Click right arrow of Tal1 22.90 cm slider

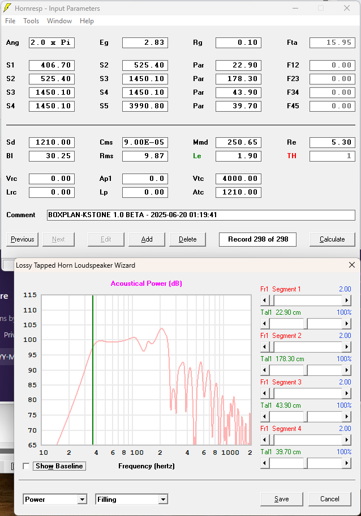click(346, 323)
